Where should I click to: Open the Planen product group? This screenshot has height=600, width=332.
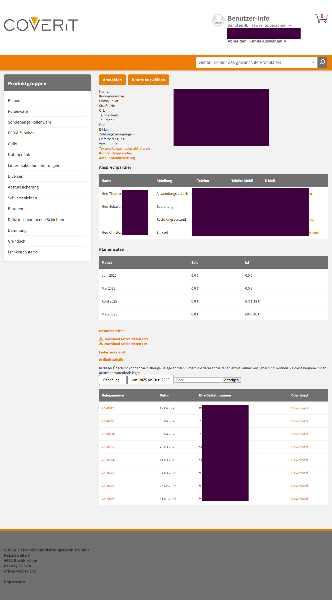point(14,101)
